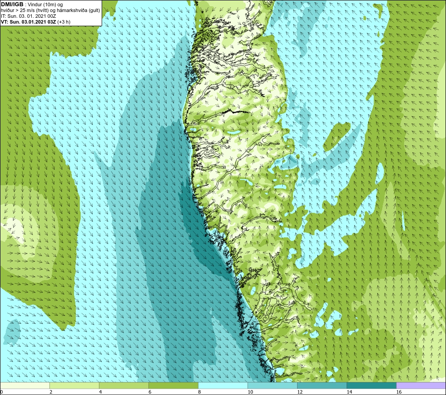Image resolution: width=446 pixels, height=395 pixels.
Task: Click the 4–6 m/s green legend swatch
Action: [x=124, y=386]
